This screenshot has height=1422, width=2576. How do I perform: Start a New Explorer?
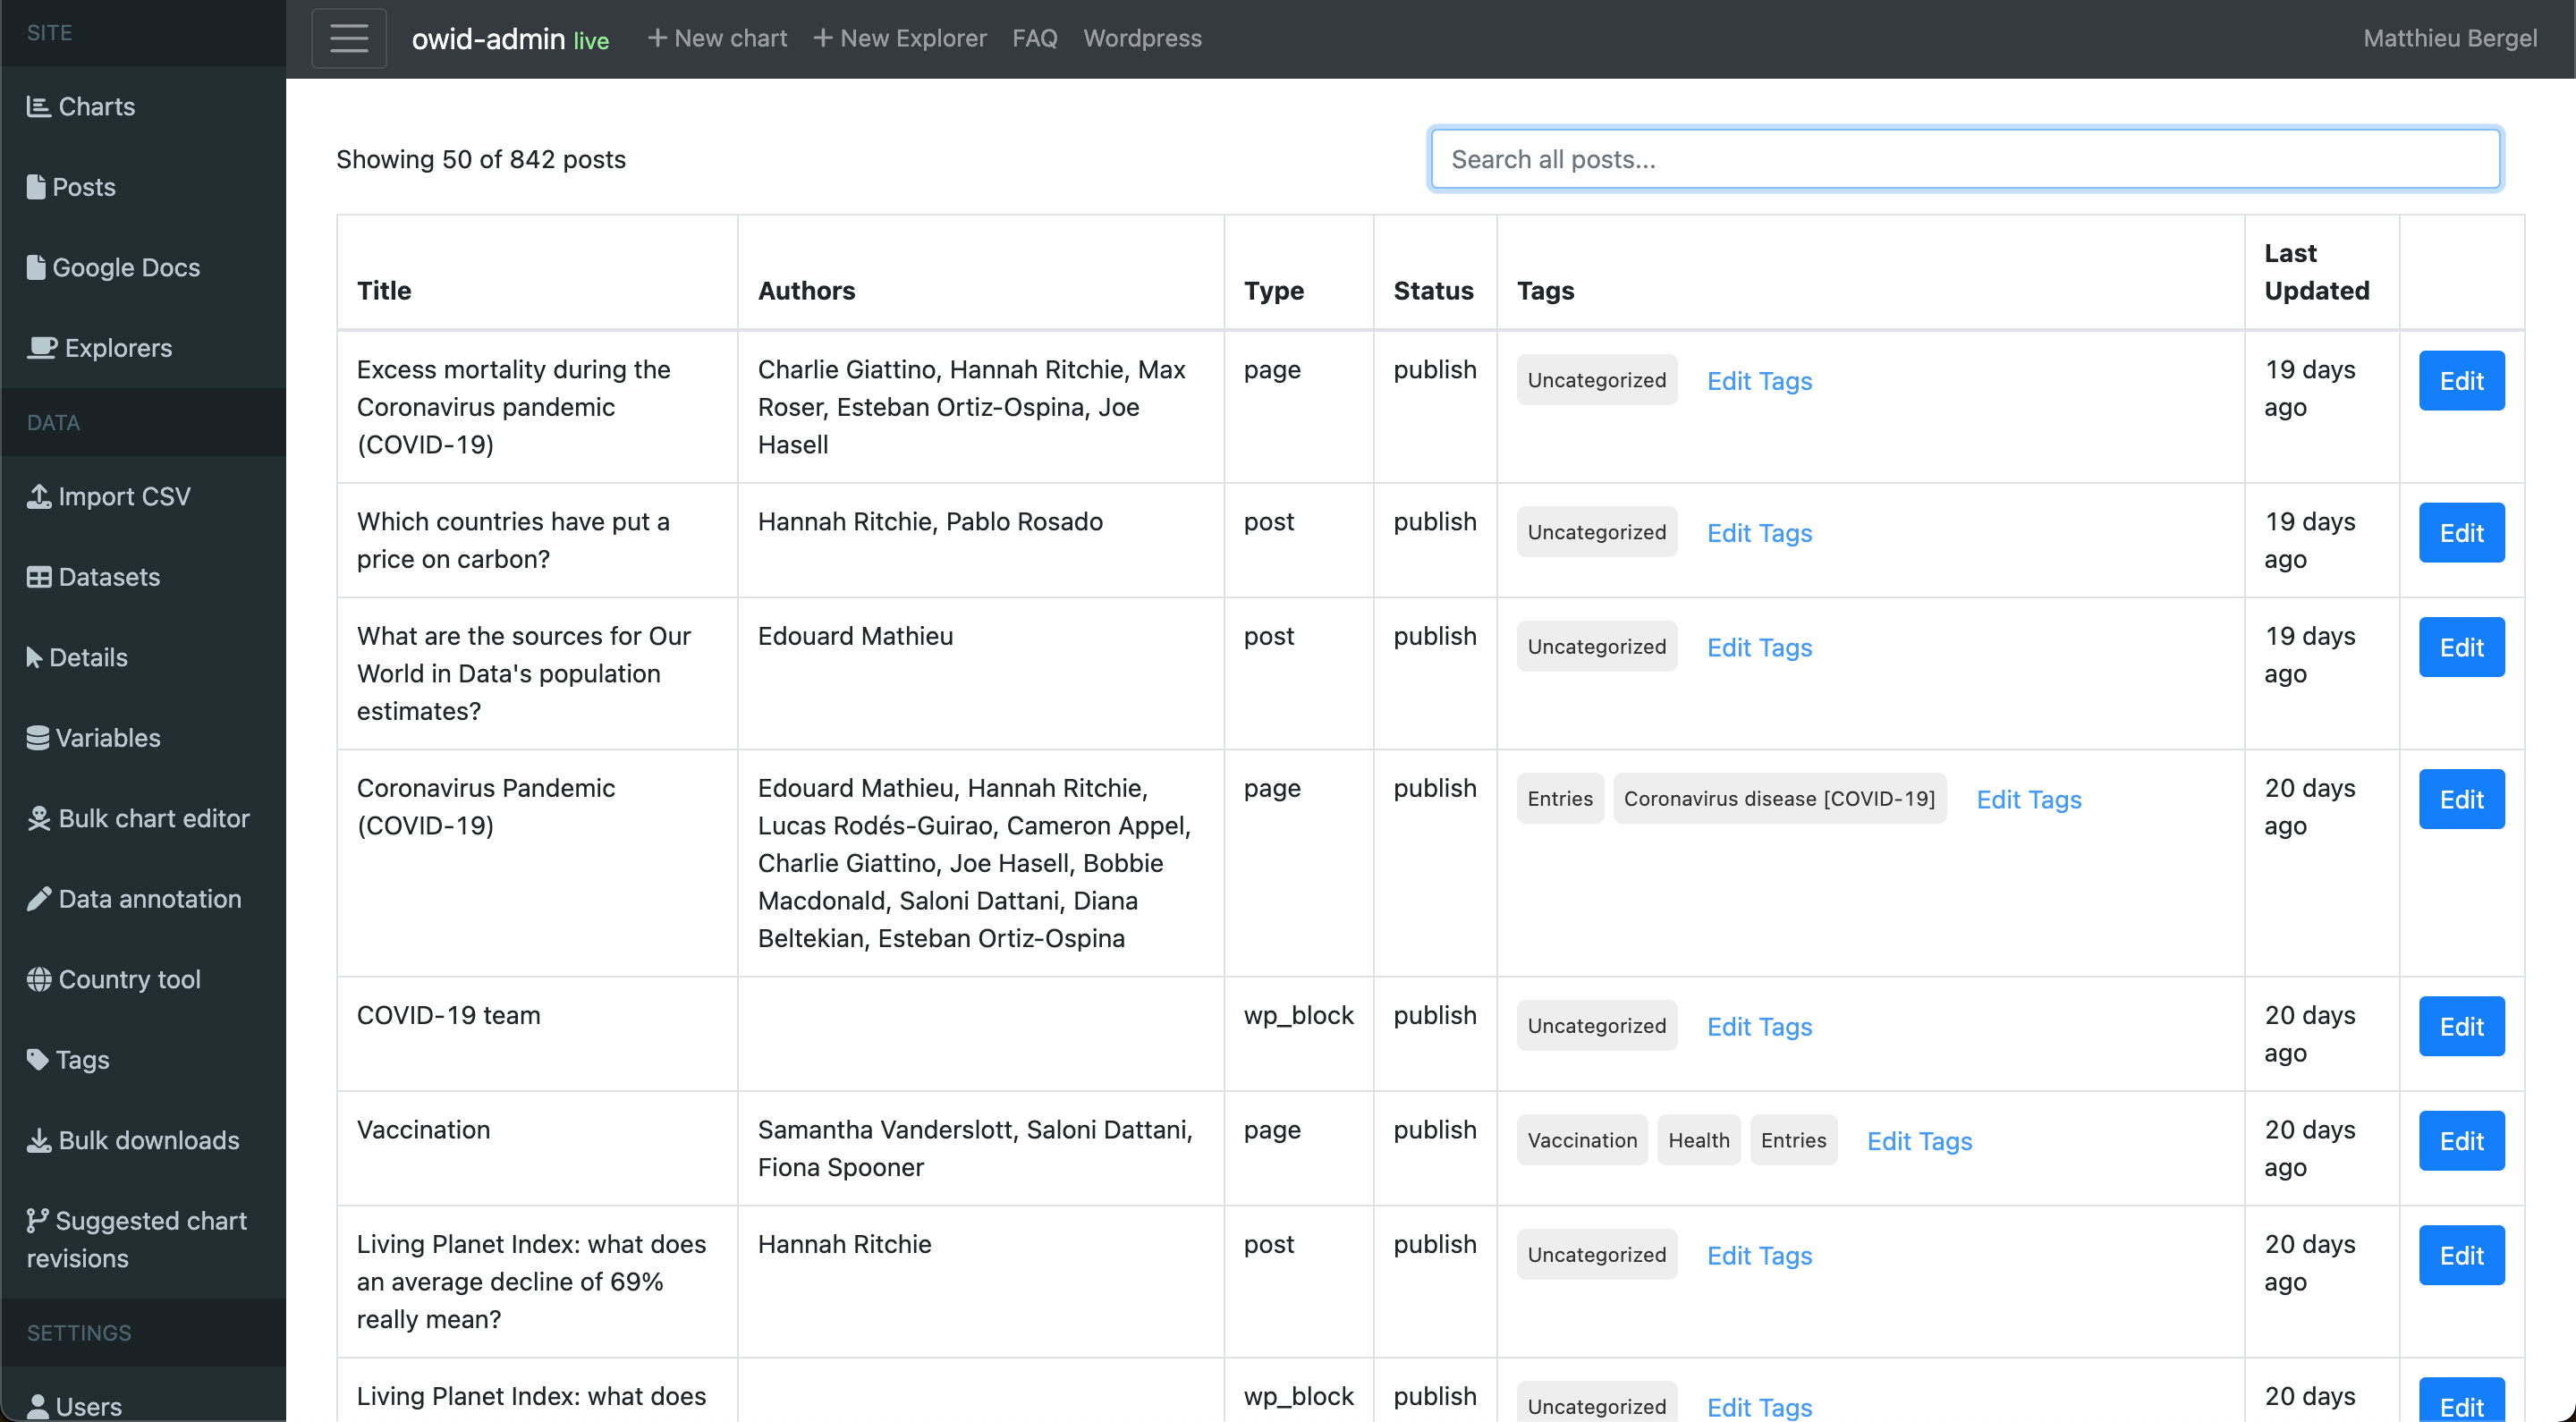[899, 38]
